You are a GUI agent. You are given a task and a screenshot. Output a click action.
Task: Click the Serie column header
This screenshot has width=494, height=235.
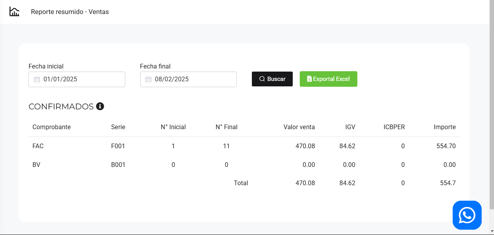tap(118, 127)
